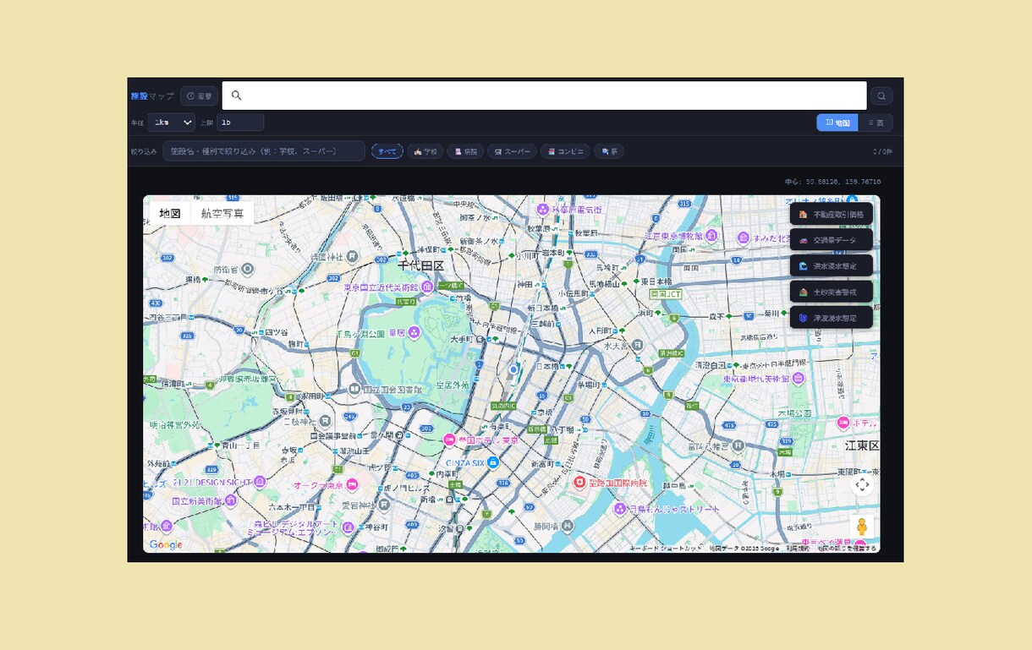Viewport: 1032px width, 650px height.
Task: Click the 上限 limit input field
Action: pyautogui.click(x=240, y=123)
